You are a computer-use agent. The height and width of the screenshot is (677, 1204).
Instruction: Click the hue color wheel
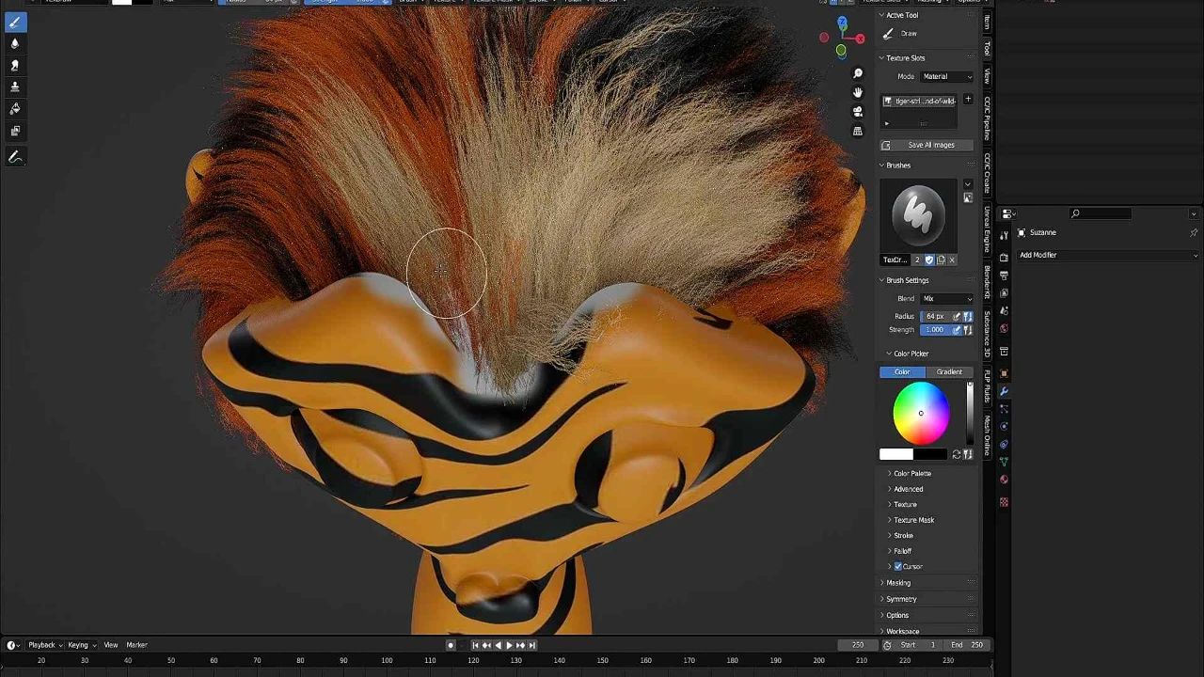point(921,414)
